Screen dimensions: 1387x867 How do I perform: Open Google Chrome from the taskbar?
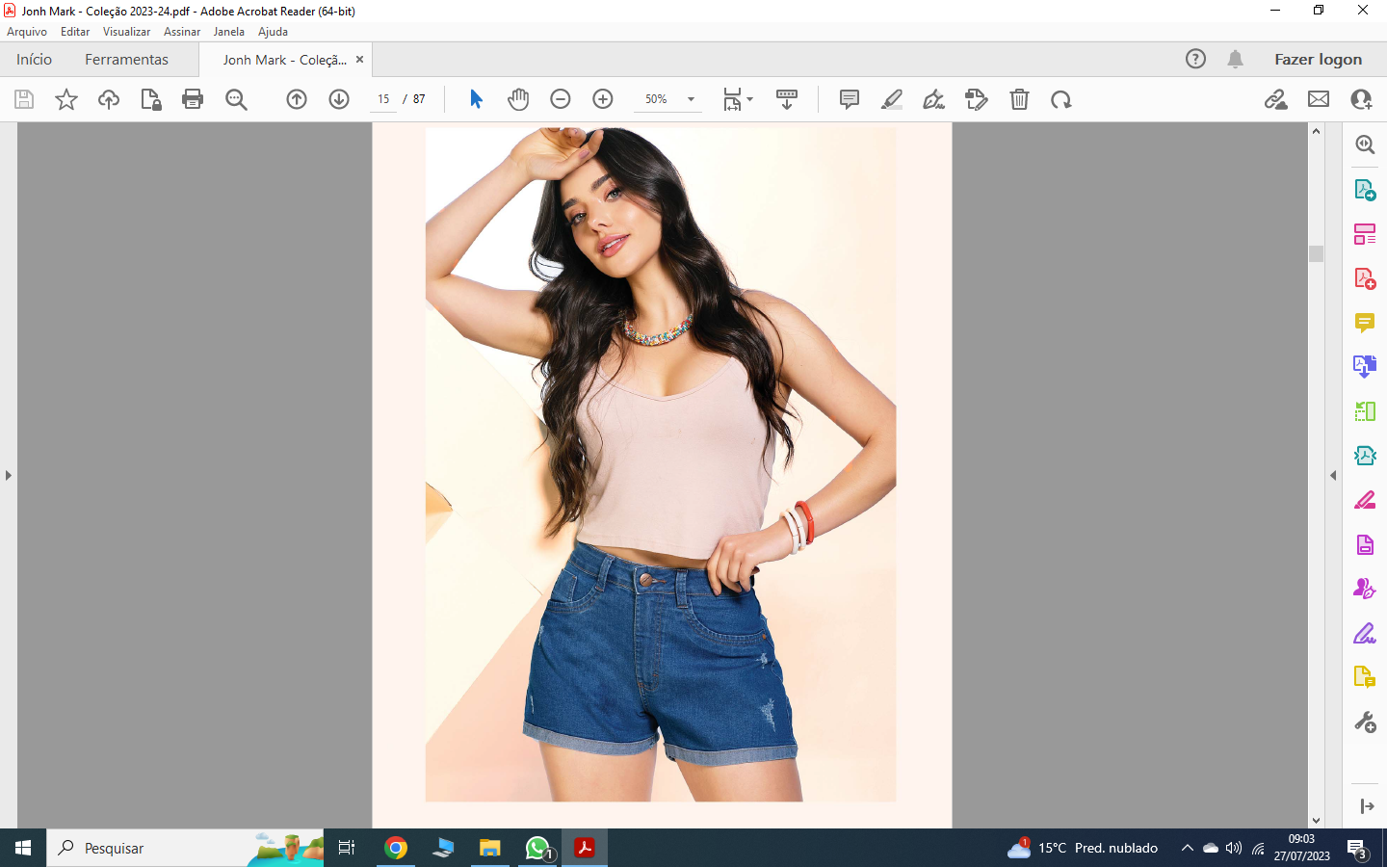tap(396, 848)
